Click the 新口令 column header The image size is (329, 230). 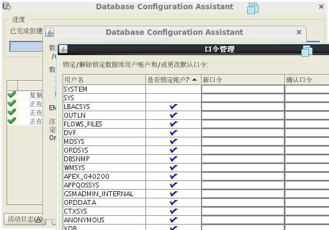243,80
